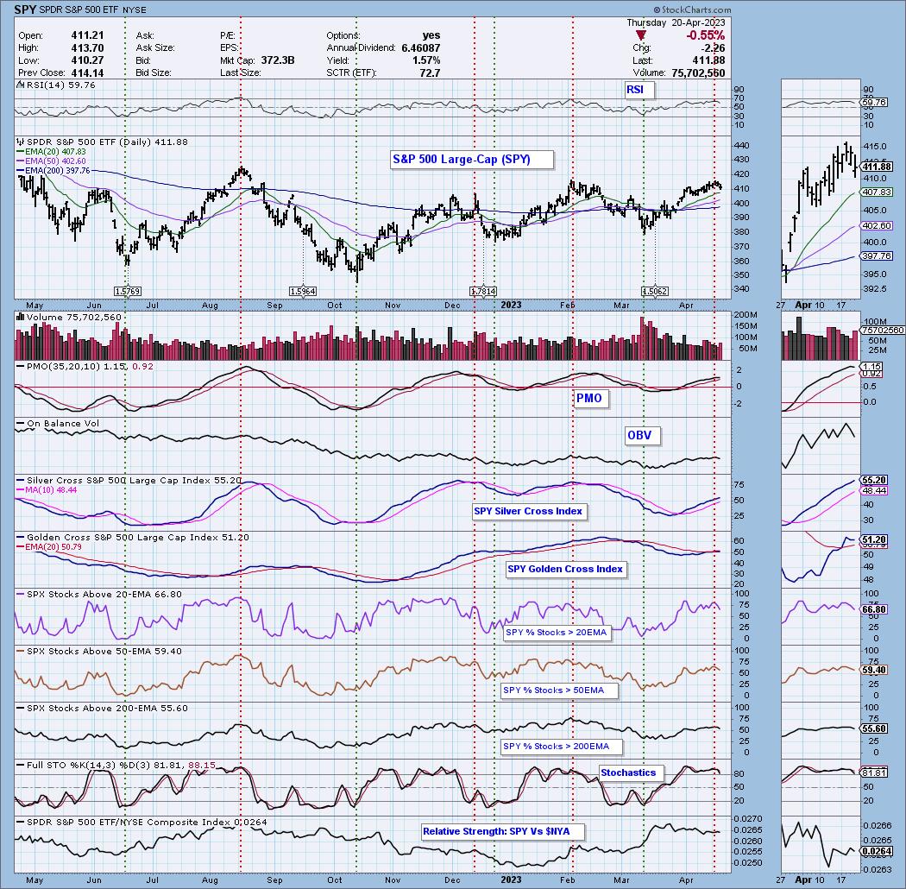The width and height of the screenshot is (906, 889).
Task: Click the Options yes value
Action: point(431,36)
